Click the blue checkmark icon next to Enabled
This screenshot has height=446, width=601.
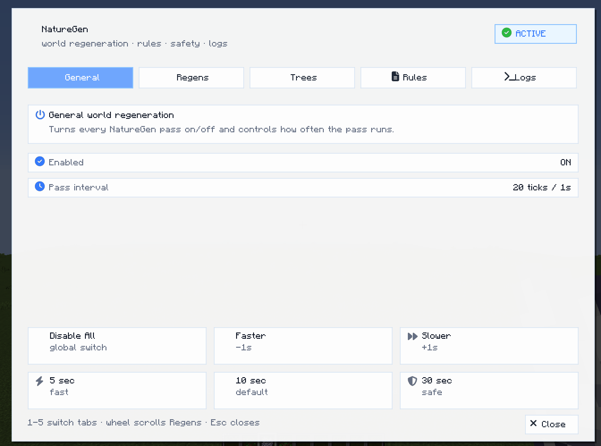pos(40,161)
